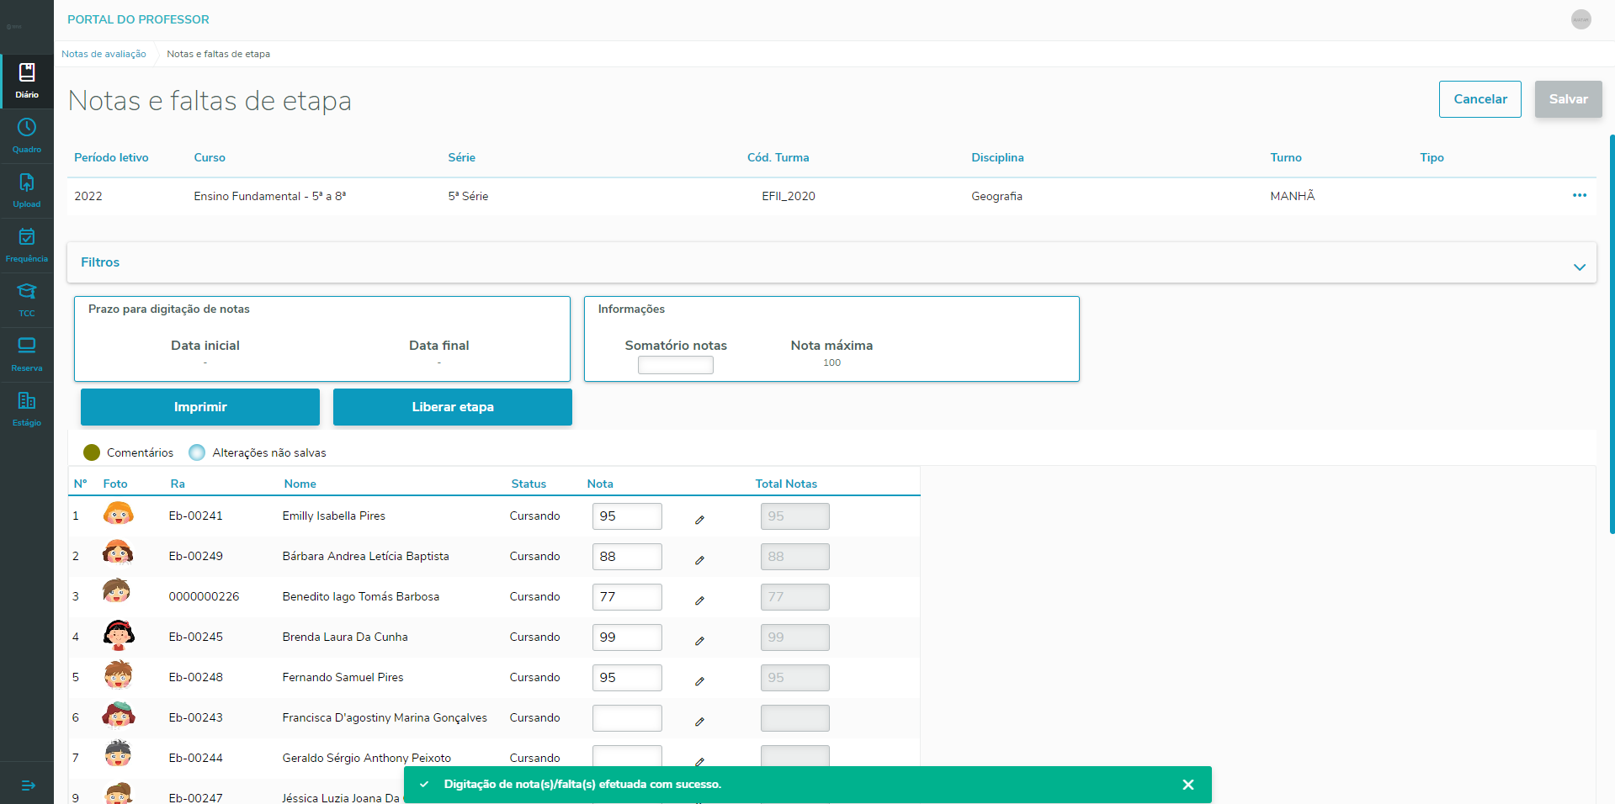Click the Cancelar button

click(x=1480, y=99)
